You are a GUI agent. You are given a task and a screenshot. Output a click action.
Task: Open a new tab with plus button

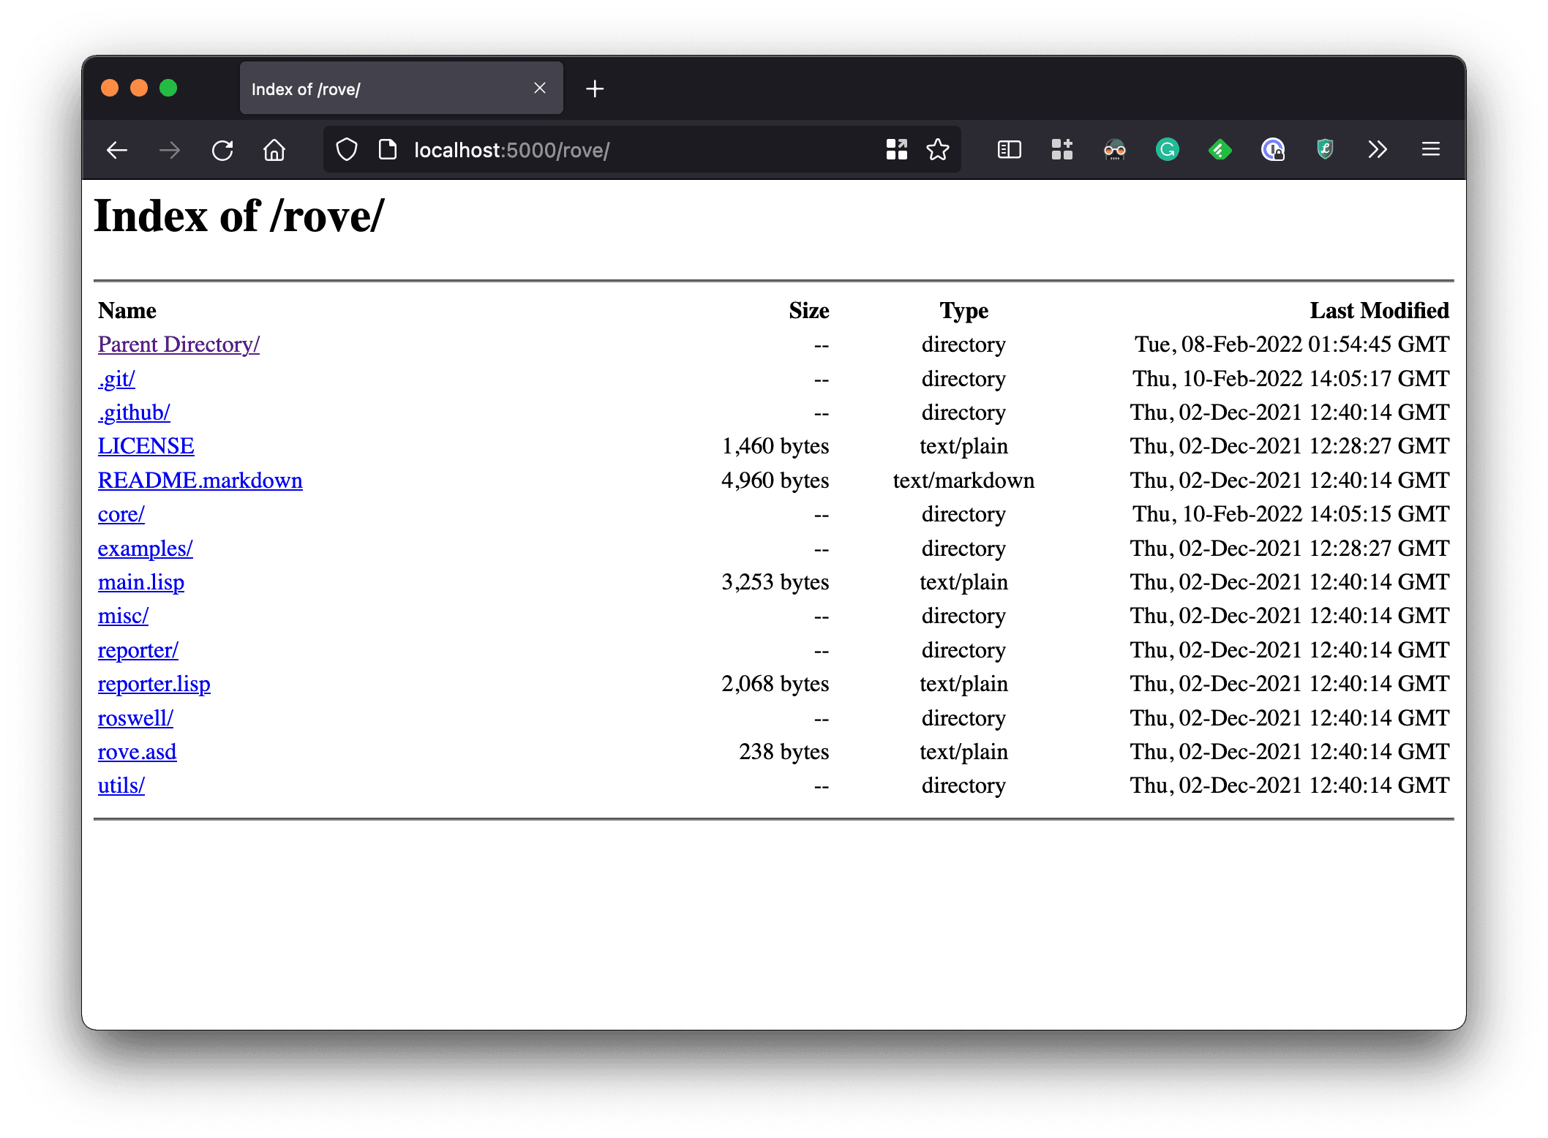[x=595, y=88]
